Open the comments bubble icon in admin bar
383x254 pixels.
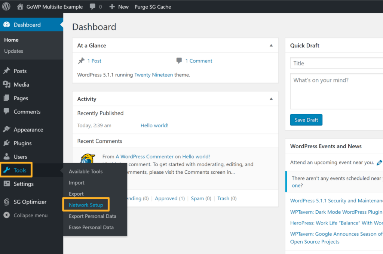click(93, 7)
